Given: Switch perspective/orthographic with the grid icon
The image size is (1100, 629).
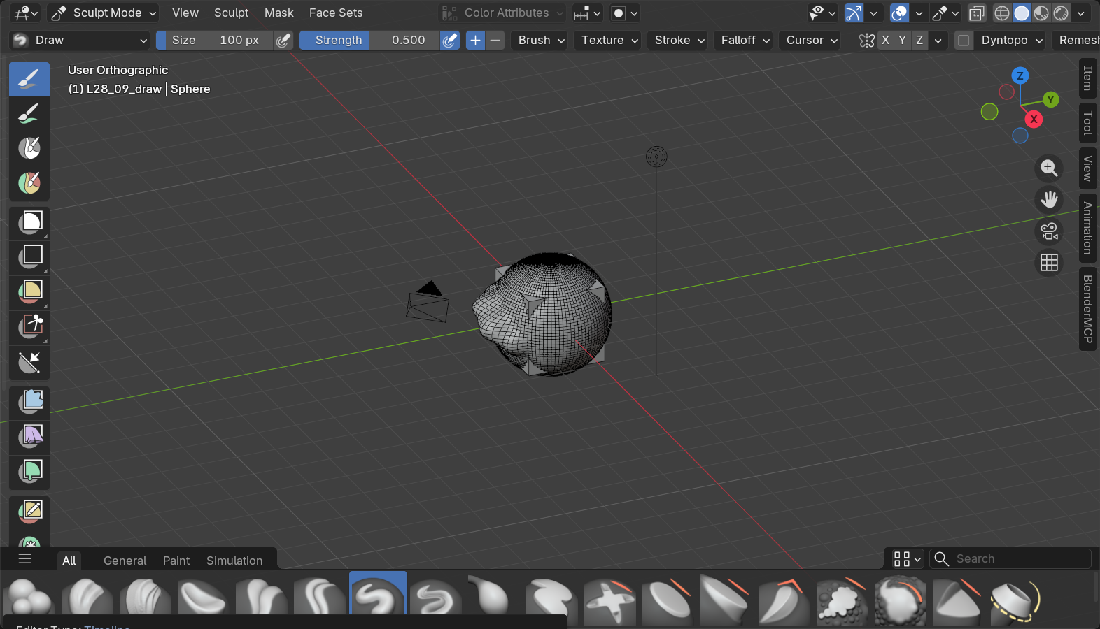Looking at the screenshot, I should coord(1049,263).
